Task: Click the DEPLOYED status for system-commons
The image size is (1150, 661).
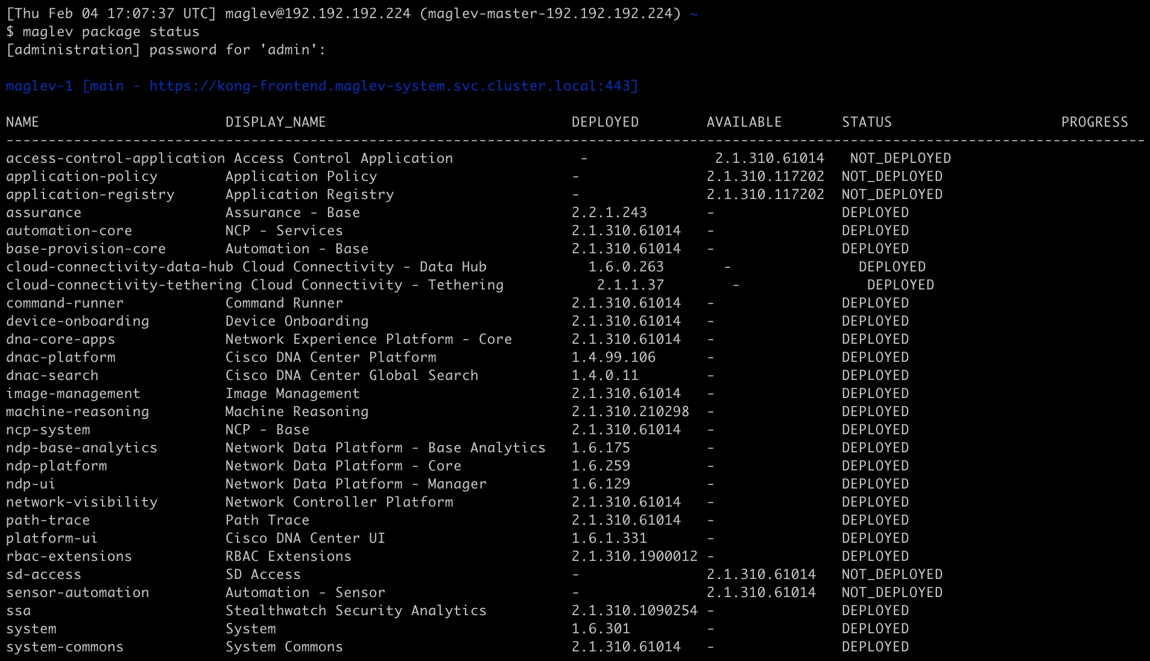Action: click(875, 647)
